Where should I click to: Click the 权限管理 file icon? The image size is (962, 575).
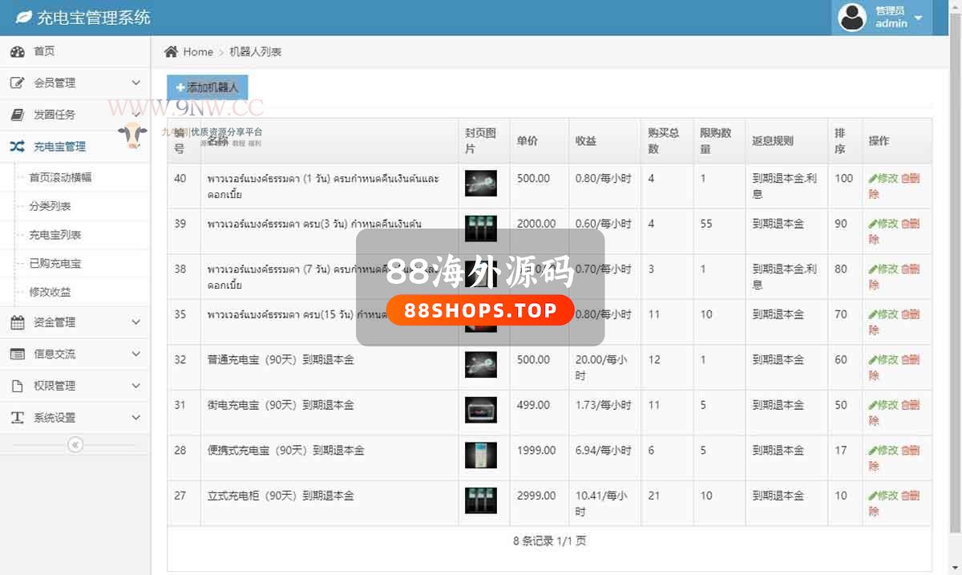pyautogui.click(x=18, y=386)
